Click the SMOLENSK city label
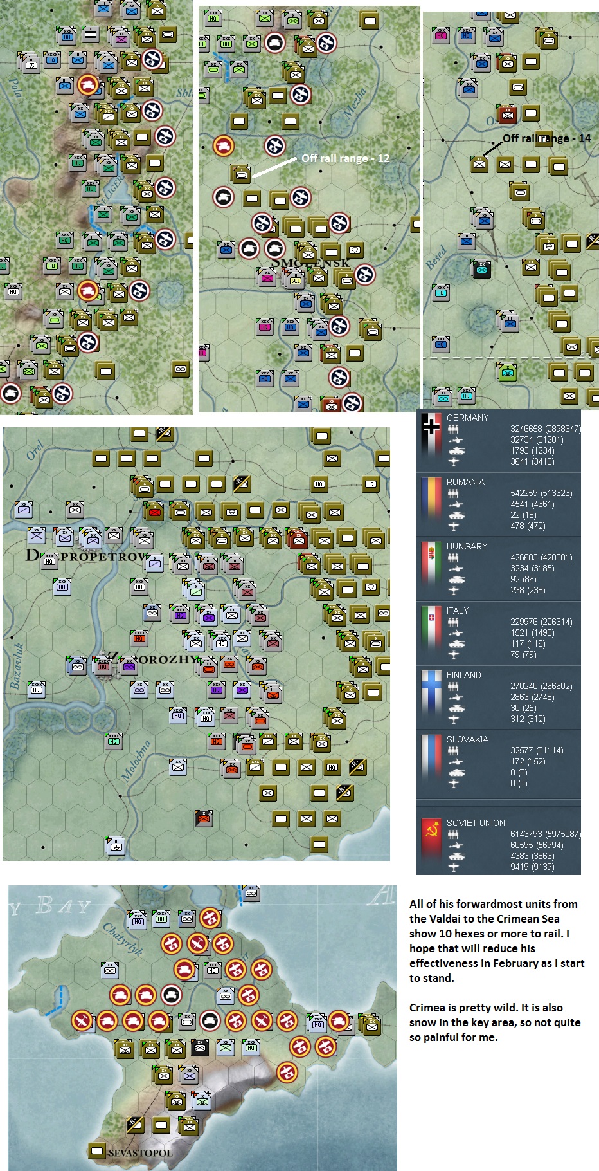Image resolution: width=599 pixels, height=1171 pixels. click(x=310, y=263)
